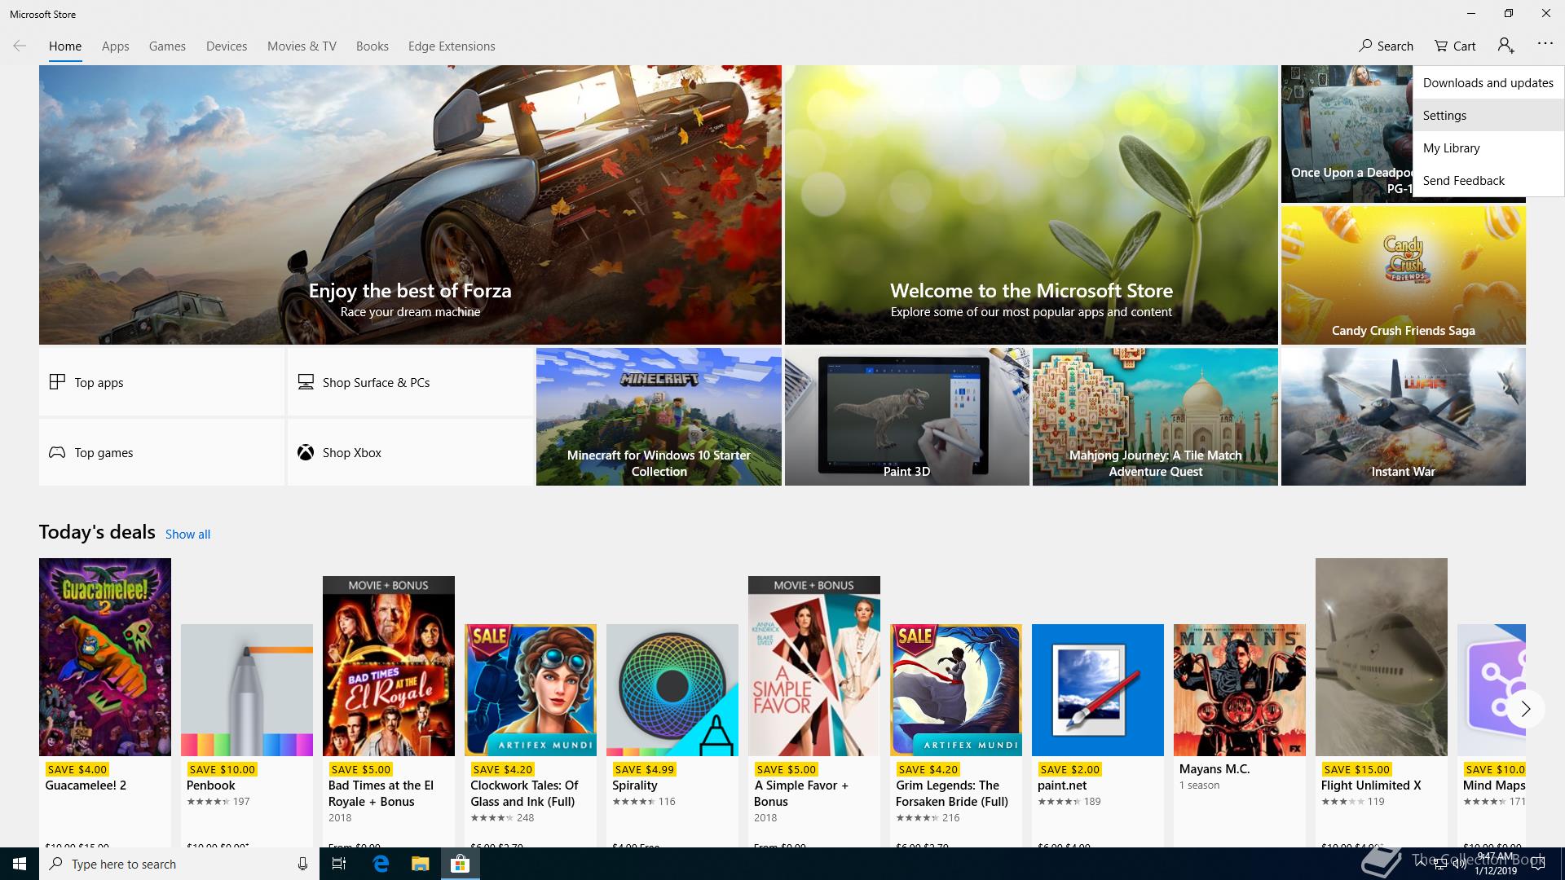Open Minecraft for Windows 10 Starter Collection
Screen dimensions: 1565x880
coord(659,416)
